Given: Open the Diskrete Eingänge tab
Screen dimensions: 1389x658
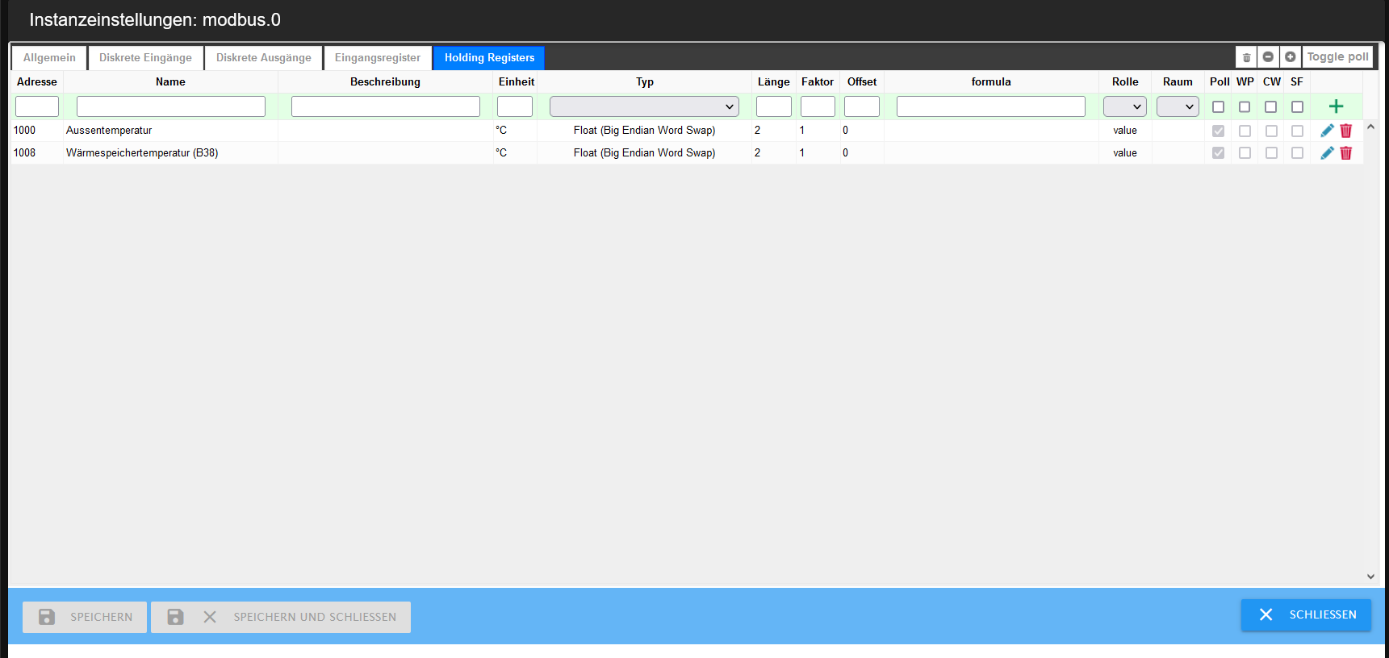Looking at the screenshot, I should 145,58.
